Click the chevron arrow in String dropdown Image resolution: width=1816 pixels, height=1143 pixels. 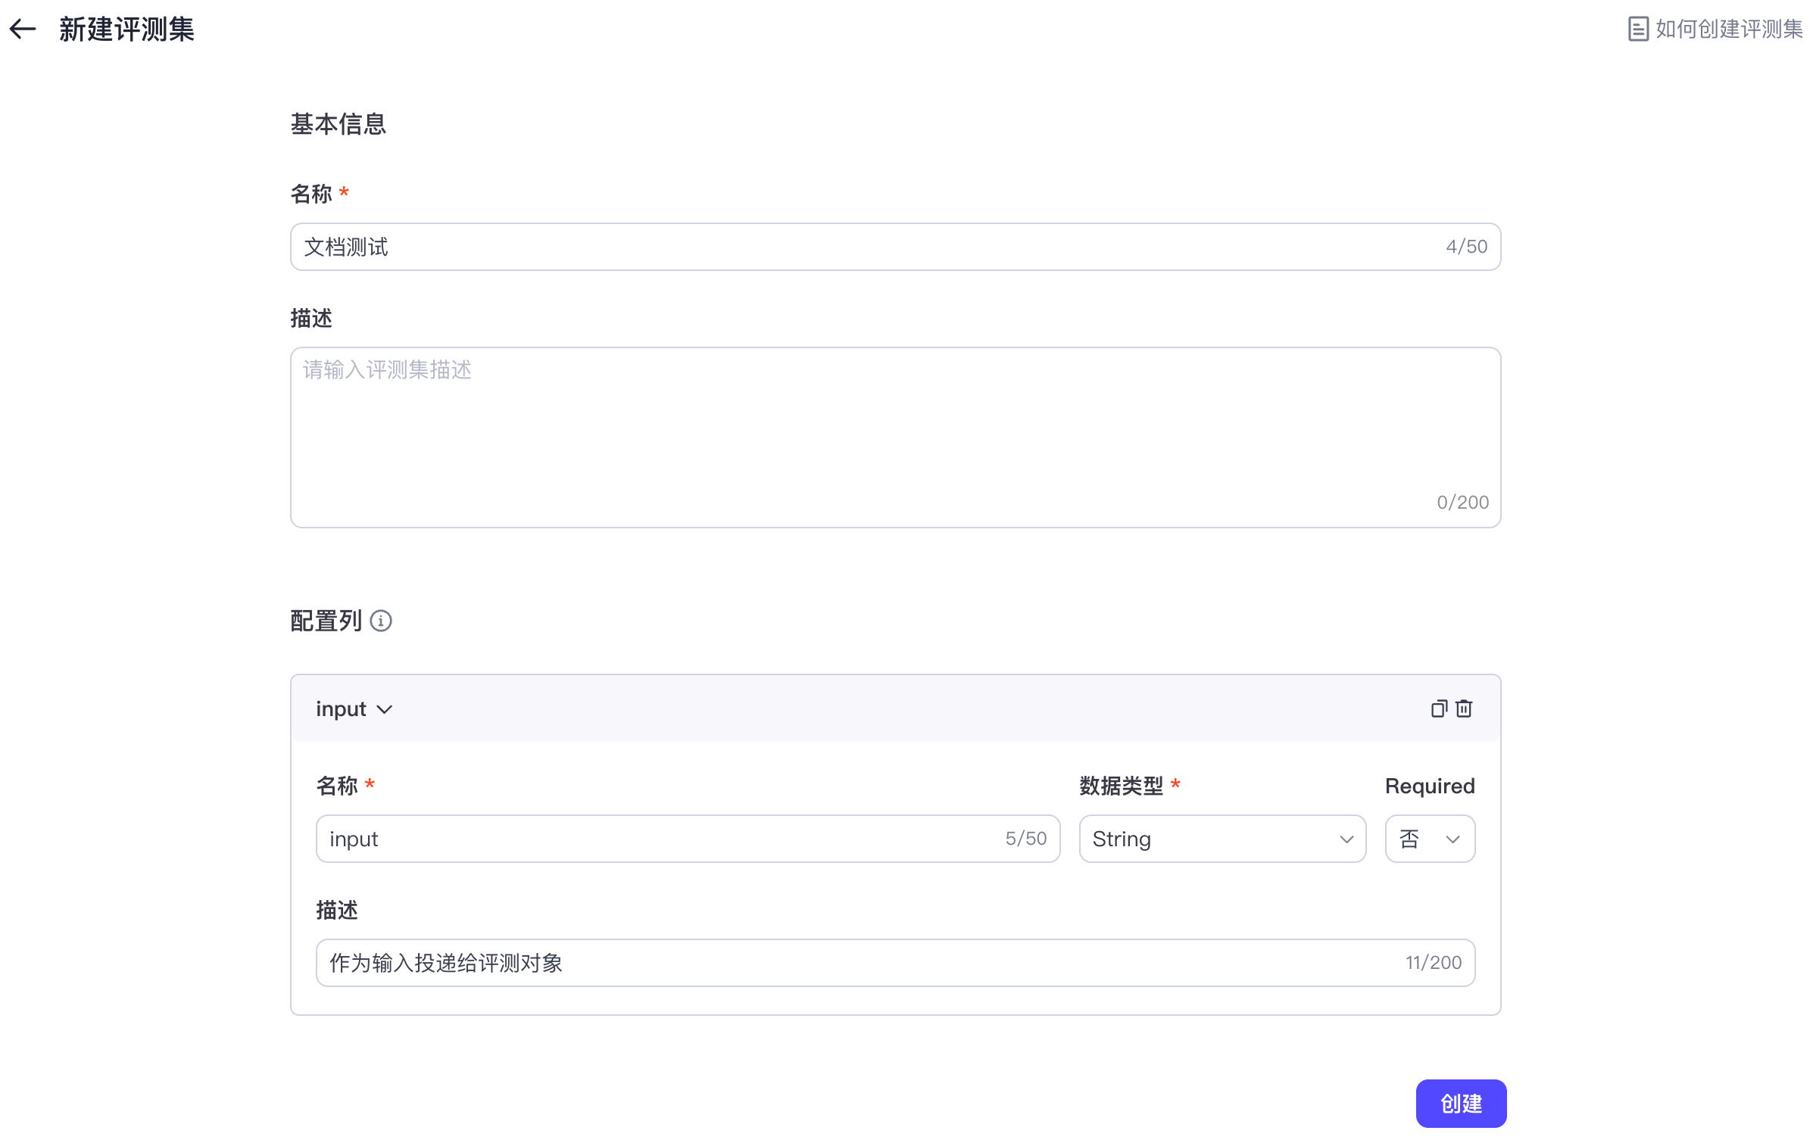point(1346,839)
